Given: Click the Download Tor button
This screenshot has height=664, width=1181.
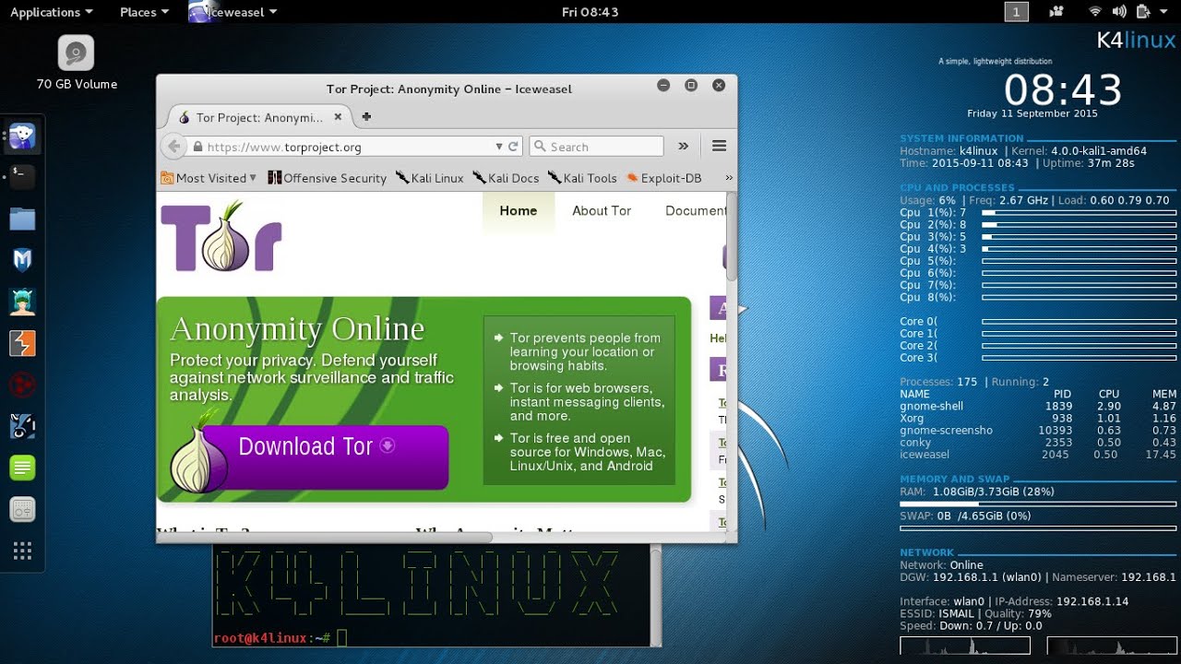Looking at the screenshot, I should tap(325, 456).
